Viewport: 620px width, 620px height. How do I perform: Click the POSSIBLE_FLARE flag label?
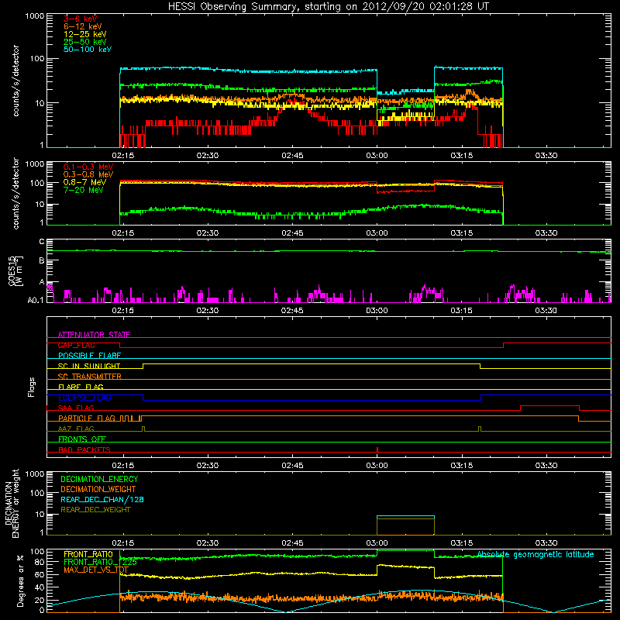[89, 356]
